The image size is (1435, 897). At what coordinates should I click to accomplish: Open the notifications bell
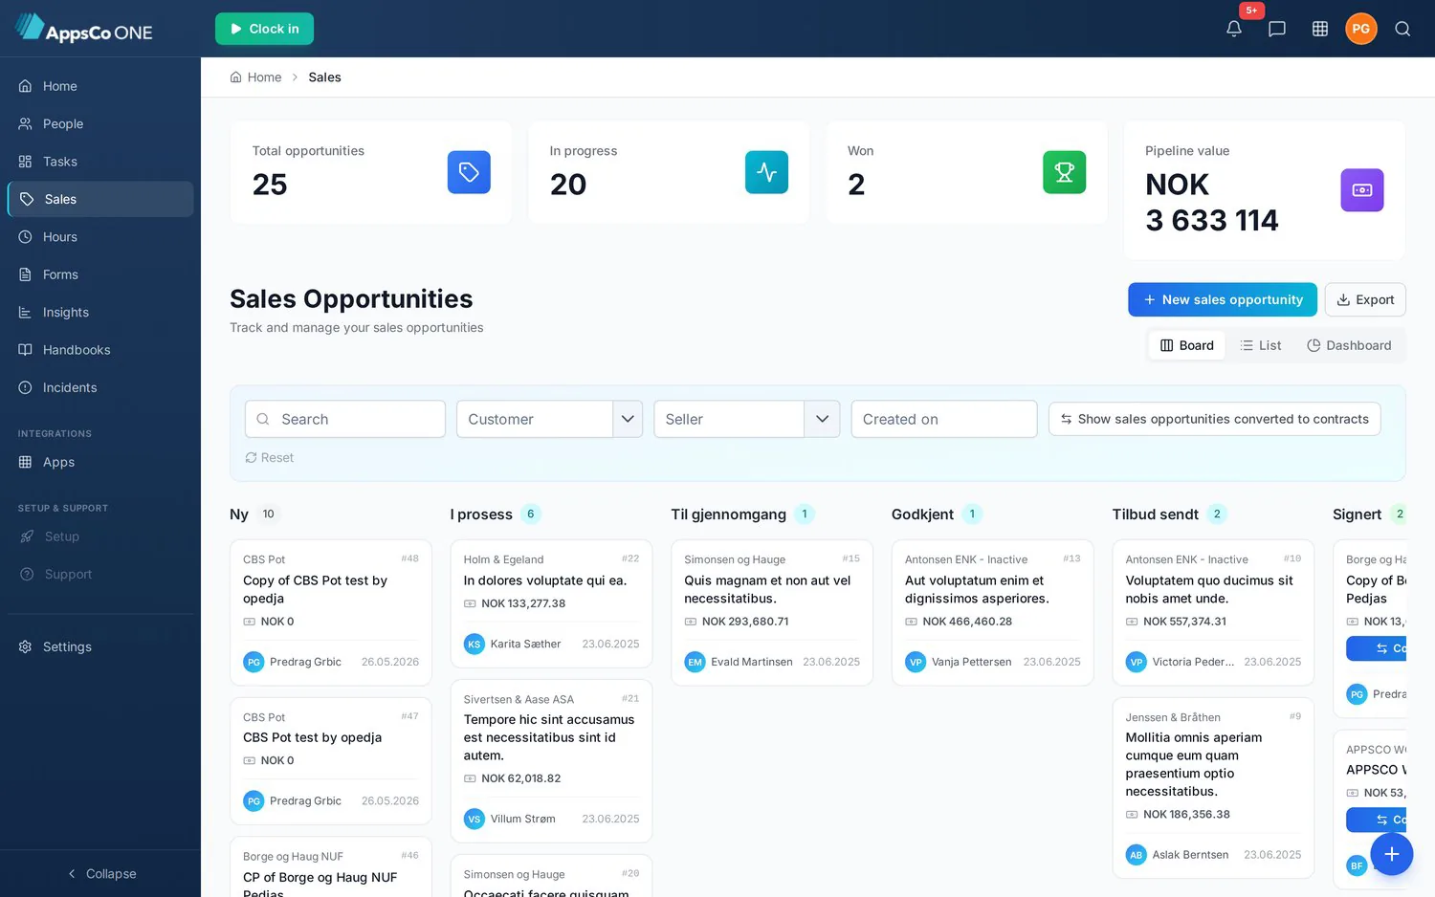(1234, 29)
